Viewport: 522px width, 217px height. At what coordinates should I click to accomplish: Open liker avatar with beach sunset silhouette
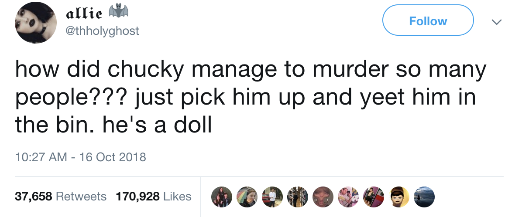[x=425, y=197]
